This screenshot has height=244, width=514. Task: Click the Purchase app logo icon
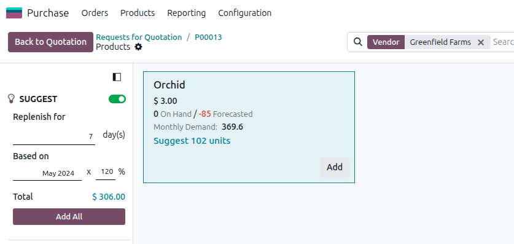(14, 13)
